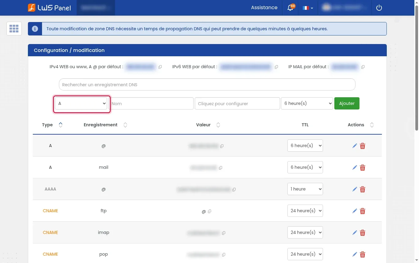Change TTL for the AAAA @ record
This screenshot has width=419, height=263.
click(x=305, y=189)
